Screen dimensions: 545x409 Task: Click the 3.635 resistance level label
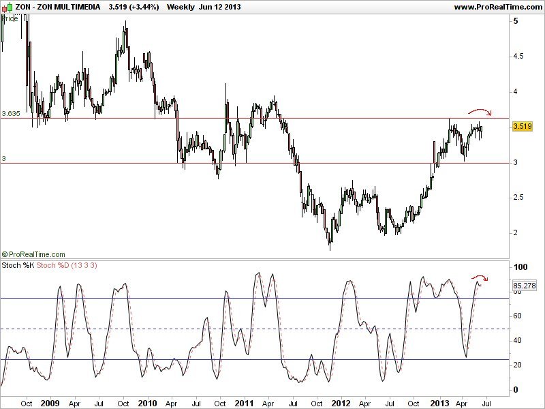coord(11,113)
